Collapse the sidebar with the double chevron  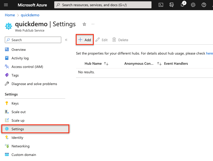[x=66, y=40]
